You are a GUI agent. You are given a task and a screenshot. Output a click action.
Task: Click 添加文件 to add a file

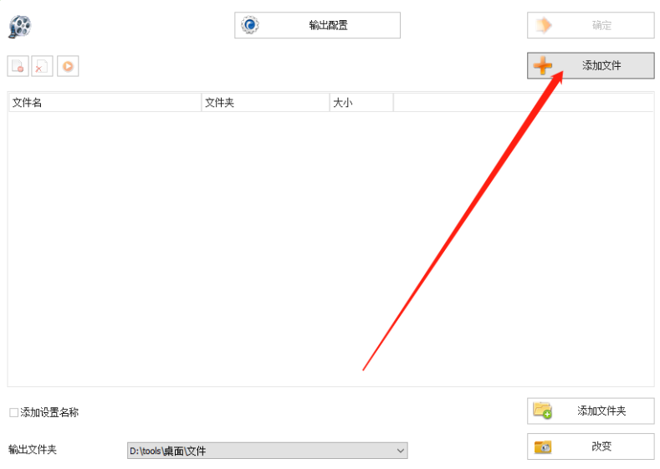coord(591,65)
